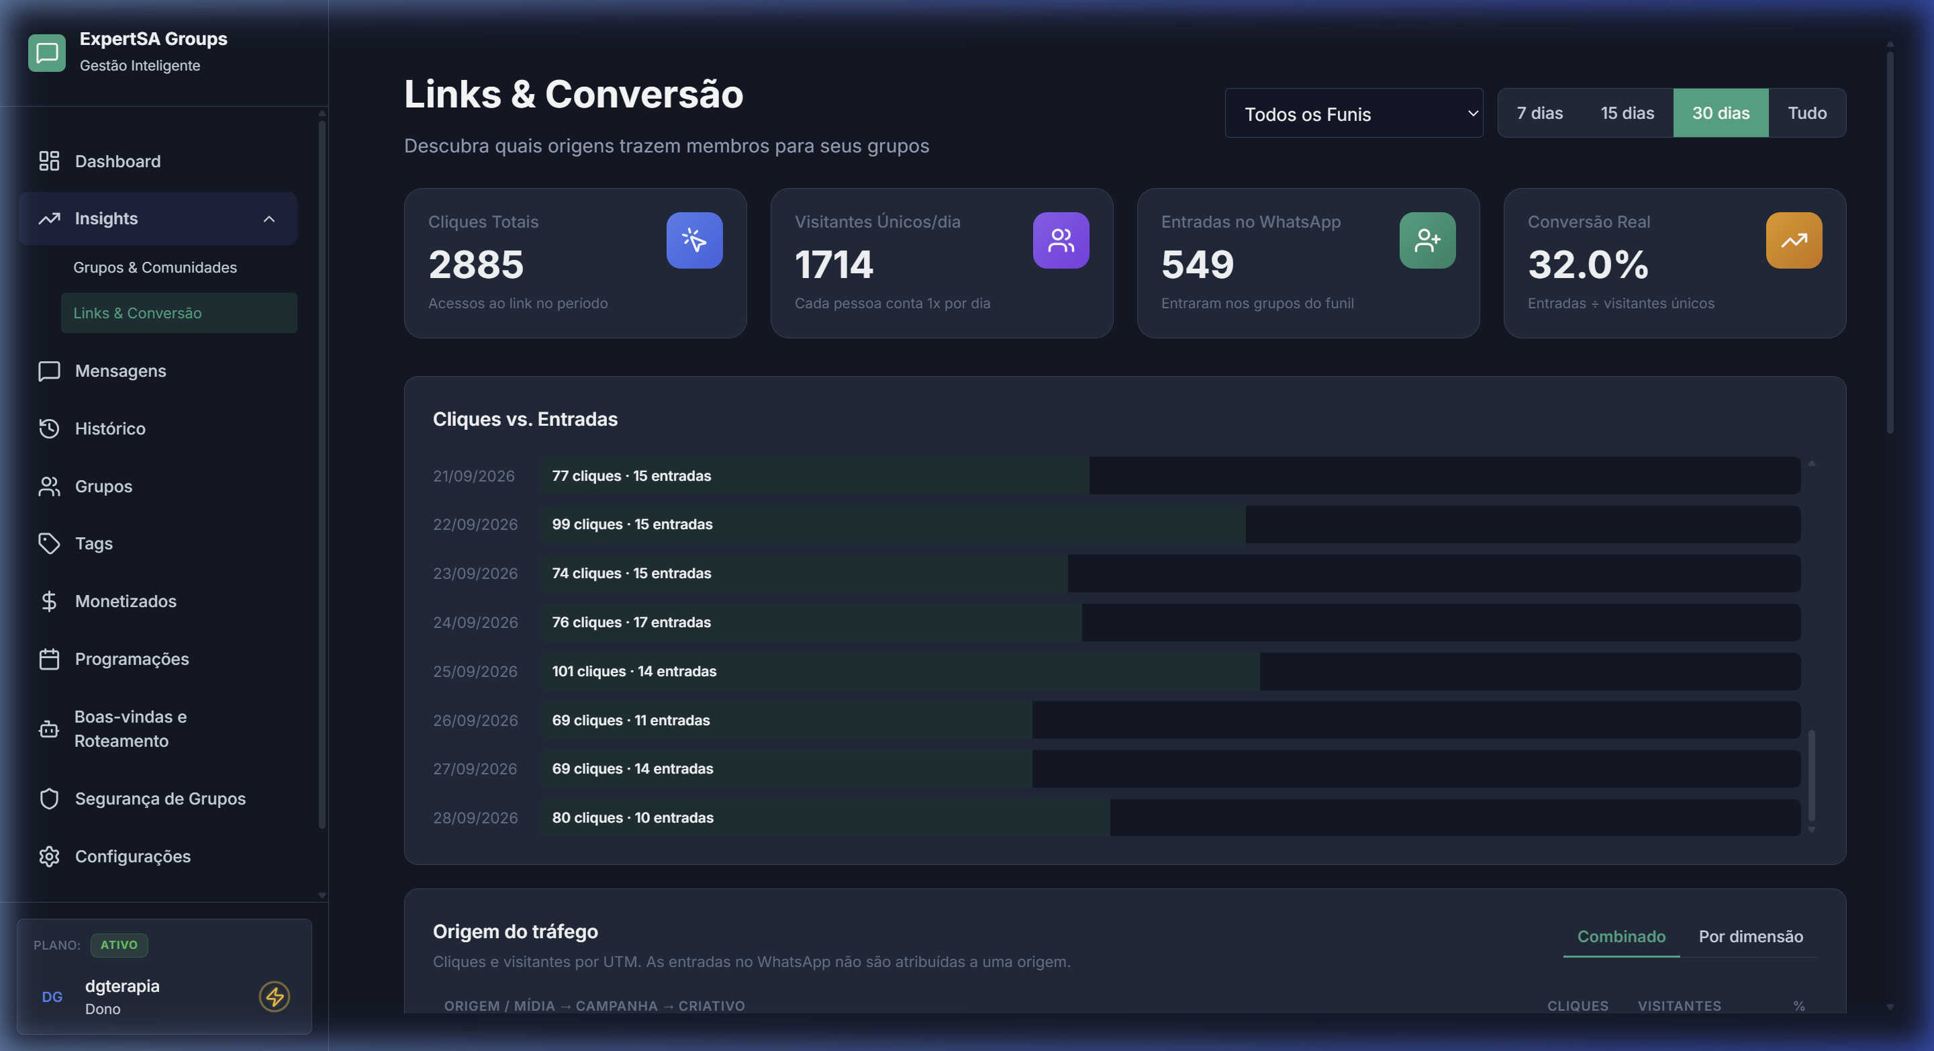1934x1051 pixels.
Task: Open Configurações page
Action: click(x=158, y=856)
